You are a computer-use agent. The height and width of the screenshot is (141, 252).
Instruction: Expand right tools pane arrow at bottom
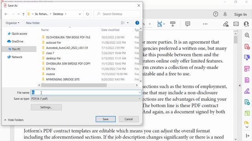[x=248, y=136]
